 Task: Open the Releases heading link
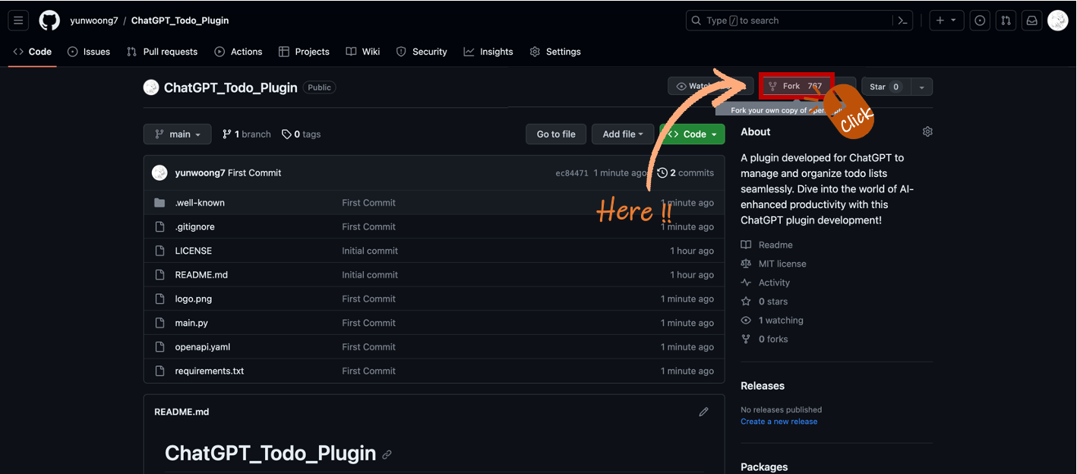763,386
